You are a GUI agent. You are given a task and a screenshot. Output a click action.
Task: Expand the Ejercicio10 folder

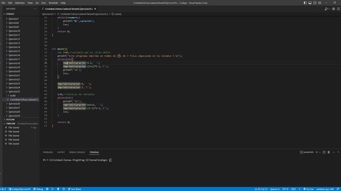pyautogui.click(x=21, y=31)
